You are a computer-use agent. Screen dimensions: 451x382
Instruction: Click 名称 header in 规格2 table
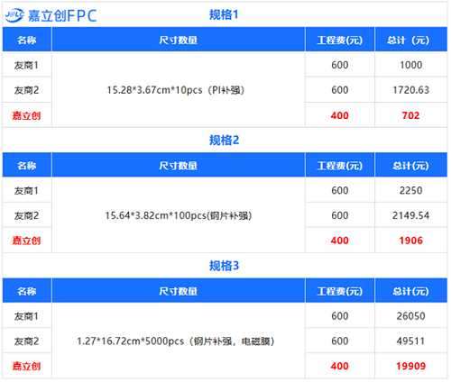coord(27,166)
